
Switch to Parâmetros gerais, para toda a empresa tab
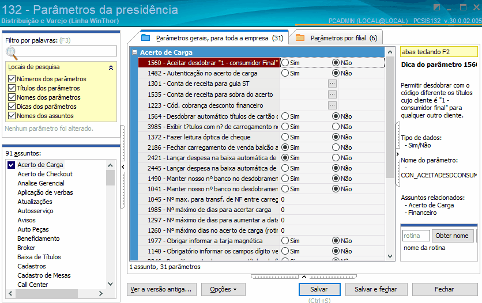[x=212, y=38]
